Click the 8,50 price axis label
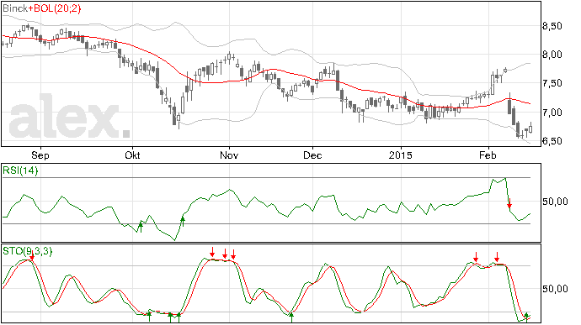The width and height of the screenshot is (581, 325). point(552,26)
